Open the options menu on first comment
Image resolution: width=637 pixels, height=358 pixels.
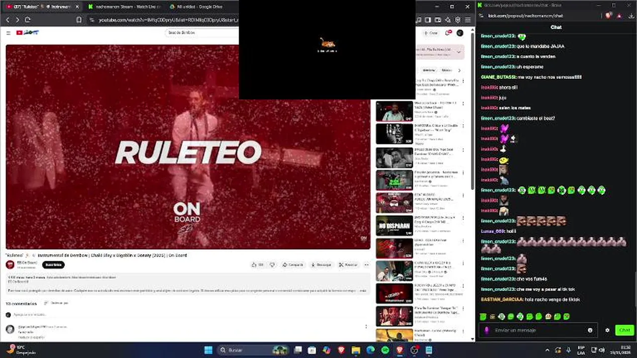366,327
